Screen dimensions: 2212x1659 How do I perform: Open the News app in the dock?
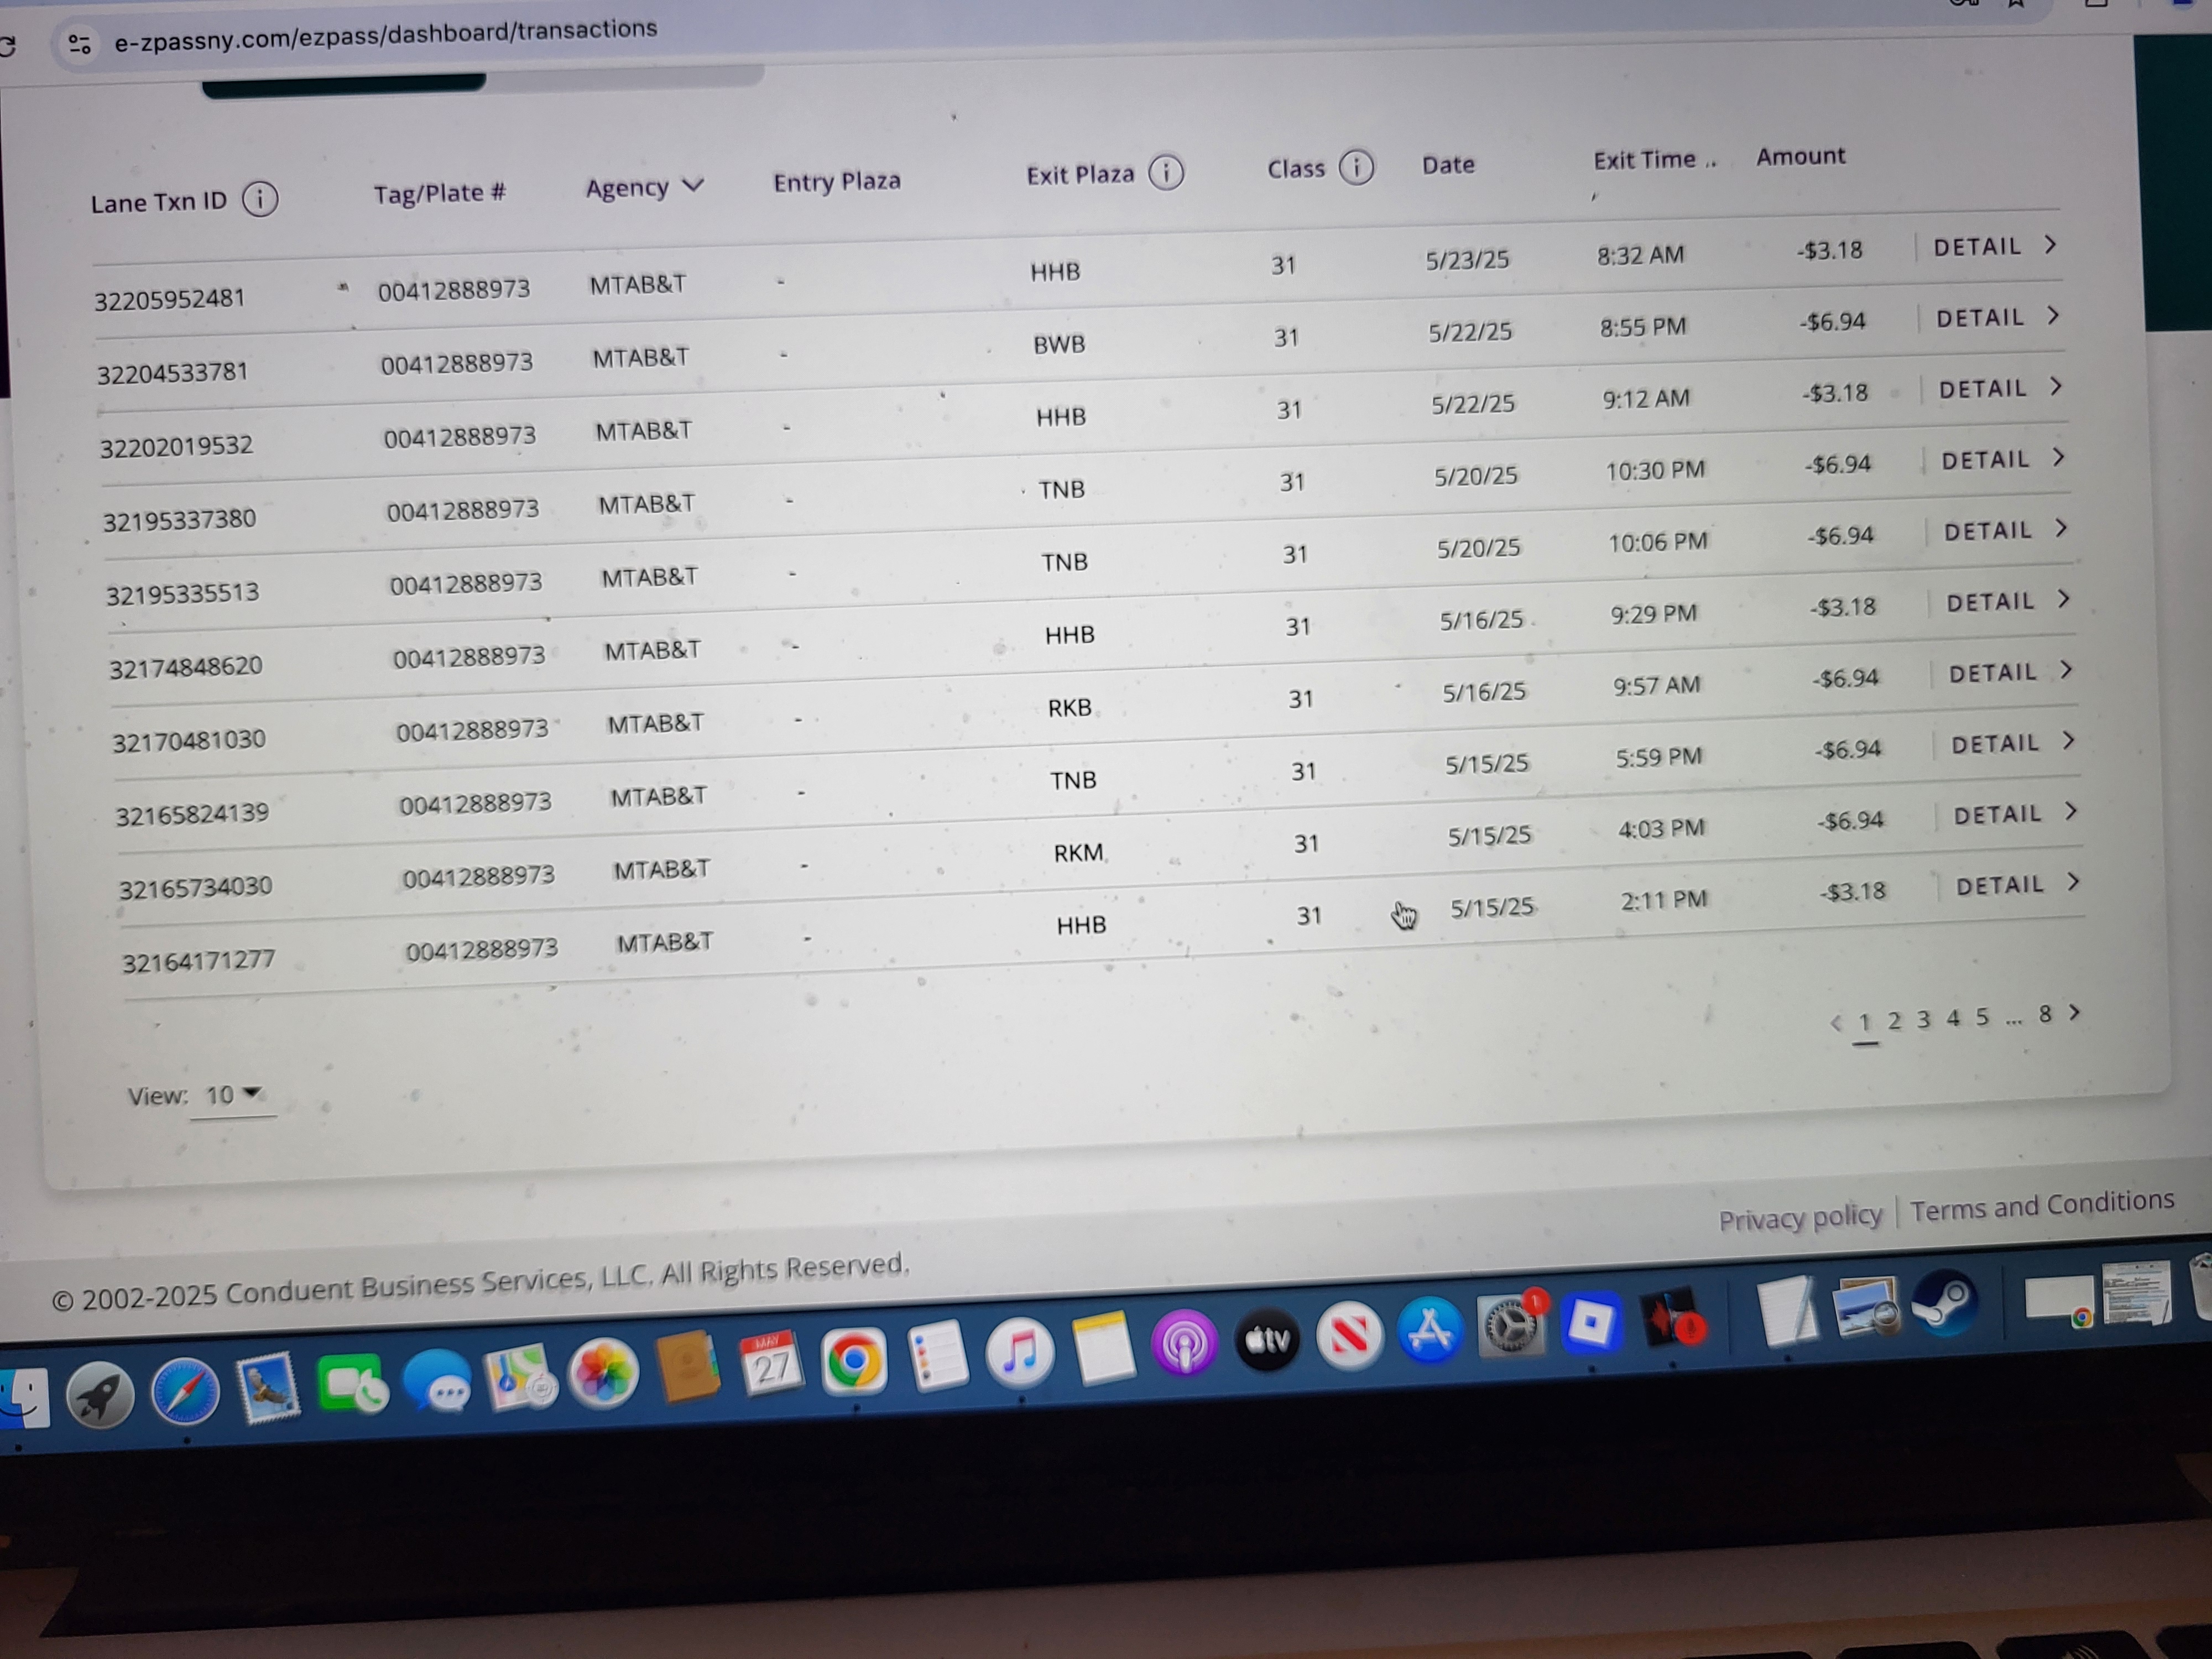point(1349,1334)
